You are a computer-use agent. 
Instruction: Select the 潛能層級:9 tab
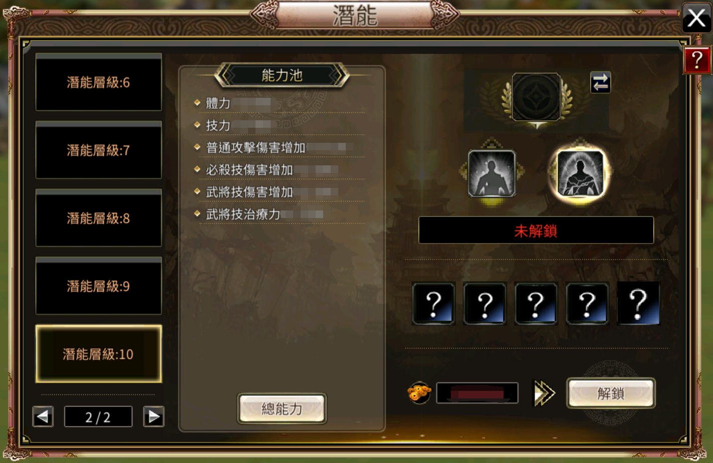(99, 286)
